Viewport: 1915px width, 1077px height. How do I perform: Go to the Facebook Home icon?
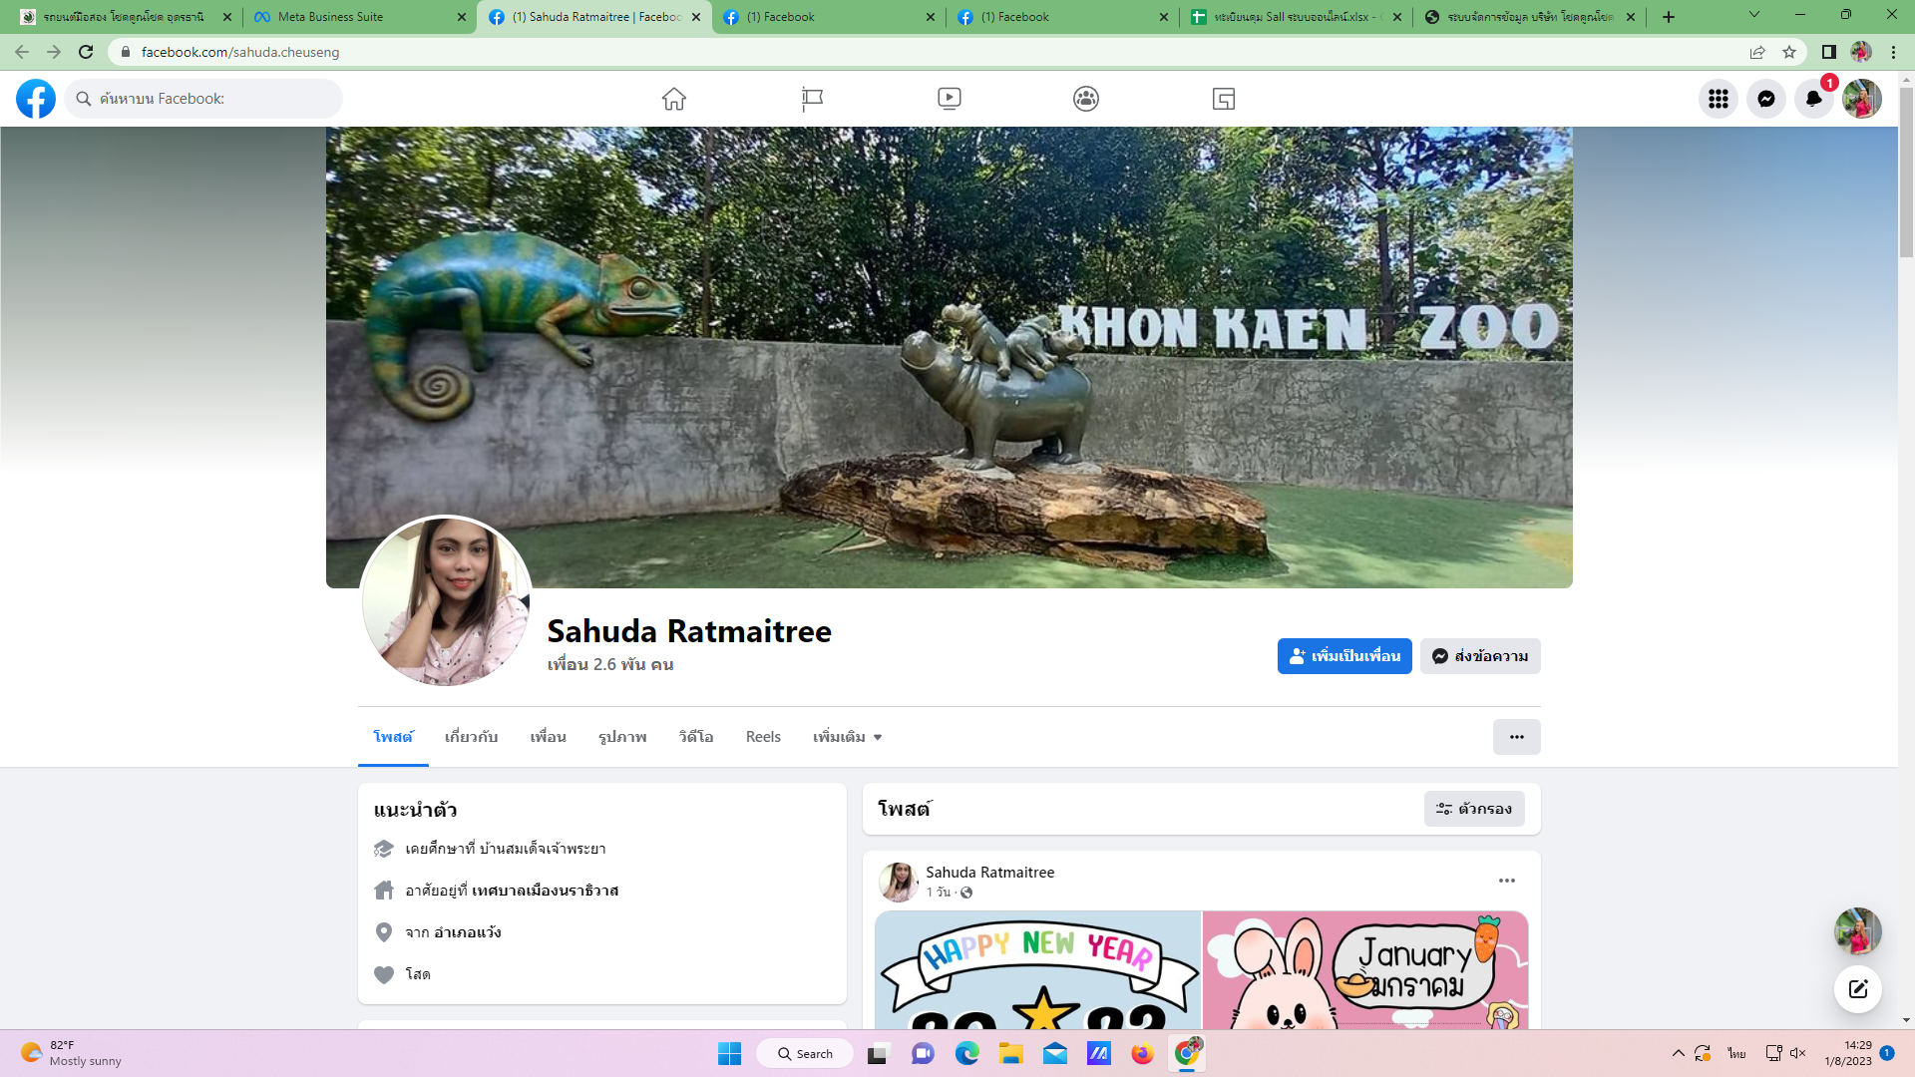(x=674, y=99)
